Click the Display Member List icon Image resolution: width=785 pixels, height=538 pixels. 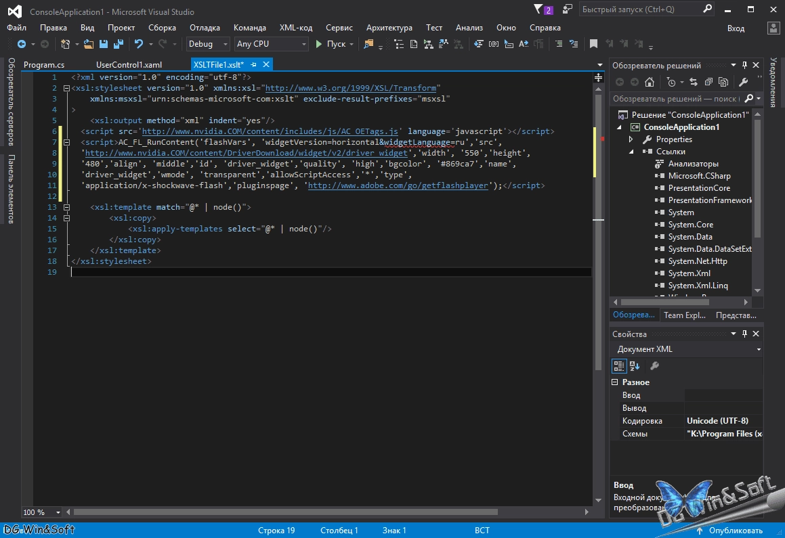(479, 44)
